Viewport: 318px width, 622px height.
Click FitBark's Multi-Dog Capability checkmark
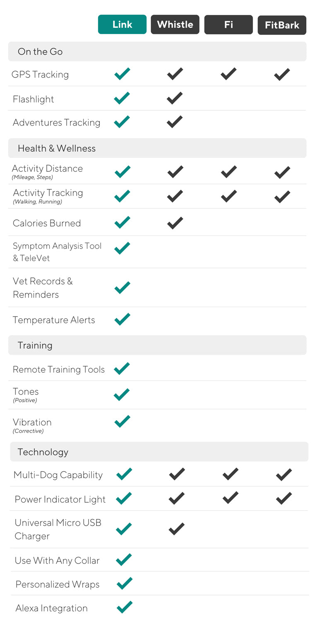pyautogui.click(x=284, y=474)
